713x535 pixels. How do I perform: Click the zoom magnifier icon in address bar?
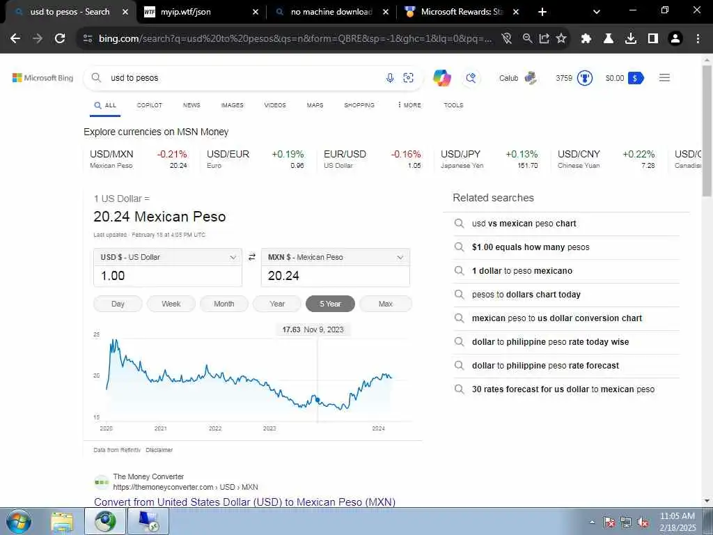click(x=527, y=39)
